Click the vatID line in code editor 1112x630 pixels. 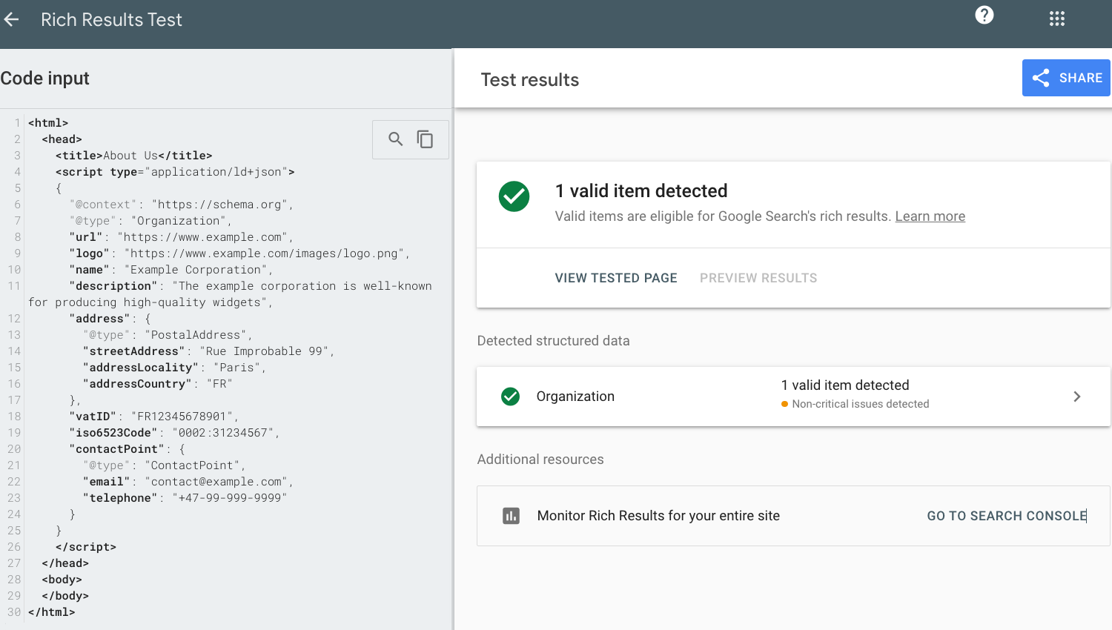(x=153, y=417)
